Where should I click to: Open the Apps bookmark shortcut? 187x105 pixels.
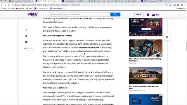click(x=4, y=8)
